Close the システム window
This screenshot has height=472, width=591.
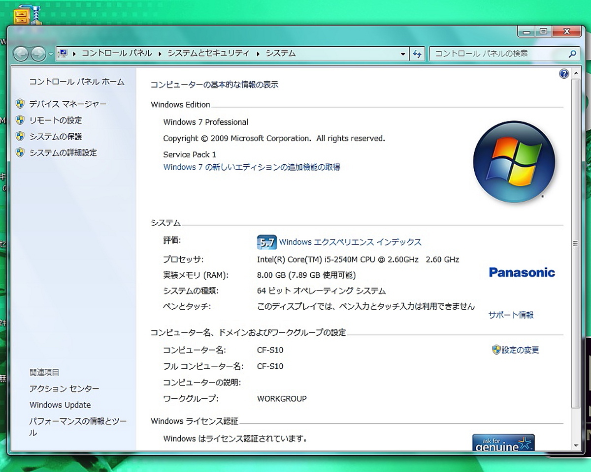pyautogui.click(x=567, y=31)
